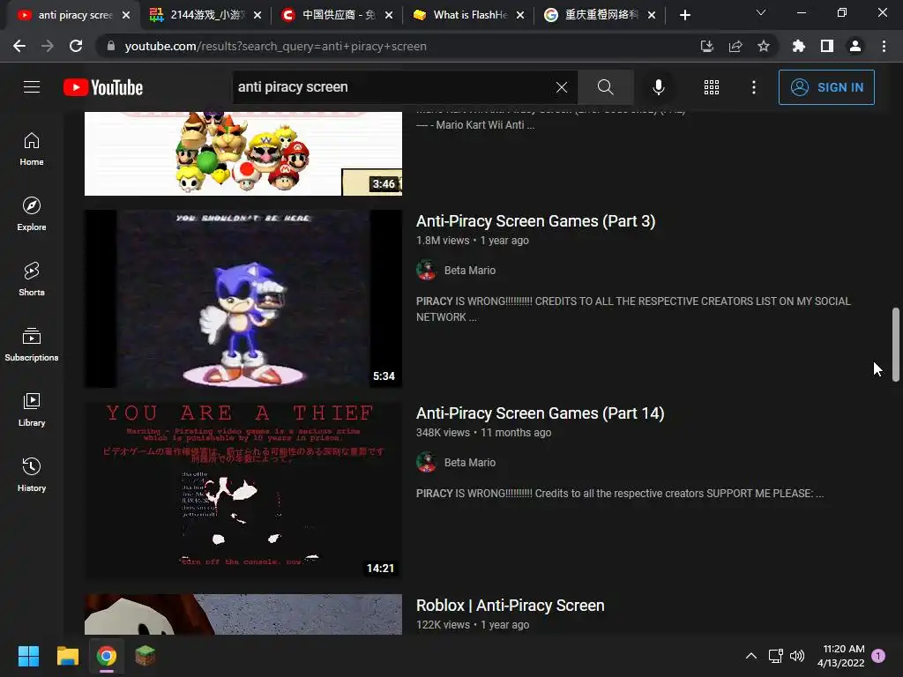903x677 pixels.
Task: Click the address bar URL
Action: click(275, 46)
